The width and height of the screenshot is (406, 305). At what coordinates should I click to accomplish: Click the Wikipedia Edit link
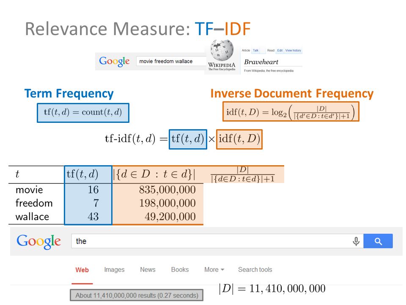coord(280,50)
